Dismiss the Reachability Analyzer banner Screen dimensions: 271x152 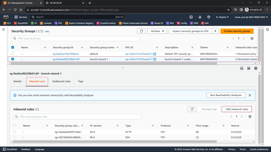250,95
